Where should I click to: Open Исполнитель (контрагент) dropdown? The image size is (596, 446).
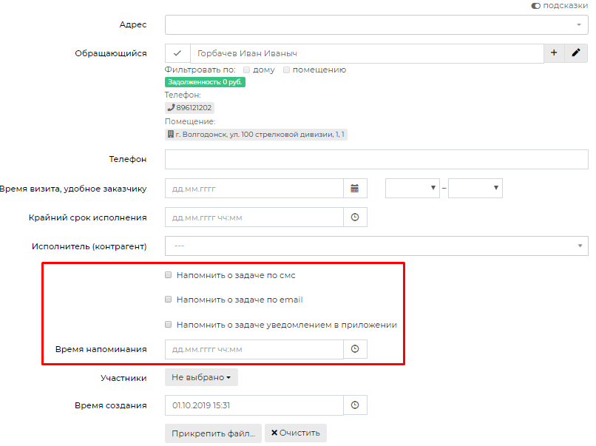tap(376, 246)
